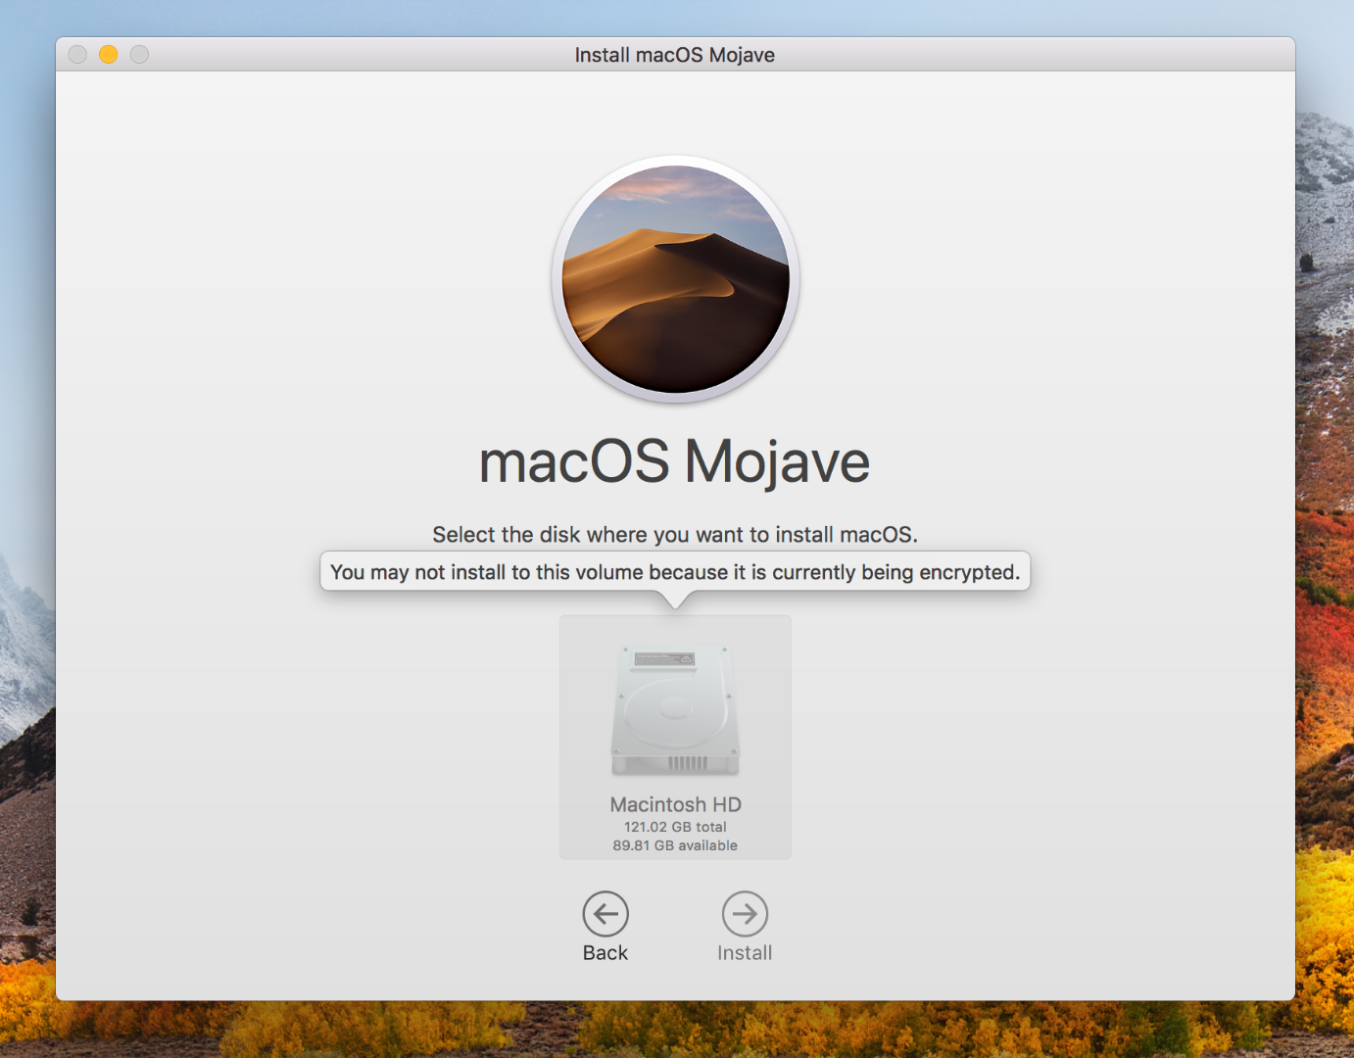1354x1058 pixels.
Task: Click the "Install macOS Mojave" window title
Action: tap(675, 55)
